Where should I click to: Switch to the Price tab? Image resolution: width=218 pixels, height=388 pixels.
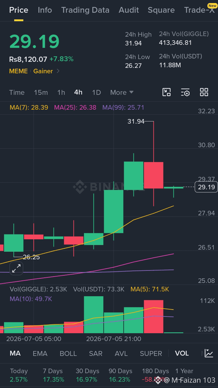tap(19, 10)
